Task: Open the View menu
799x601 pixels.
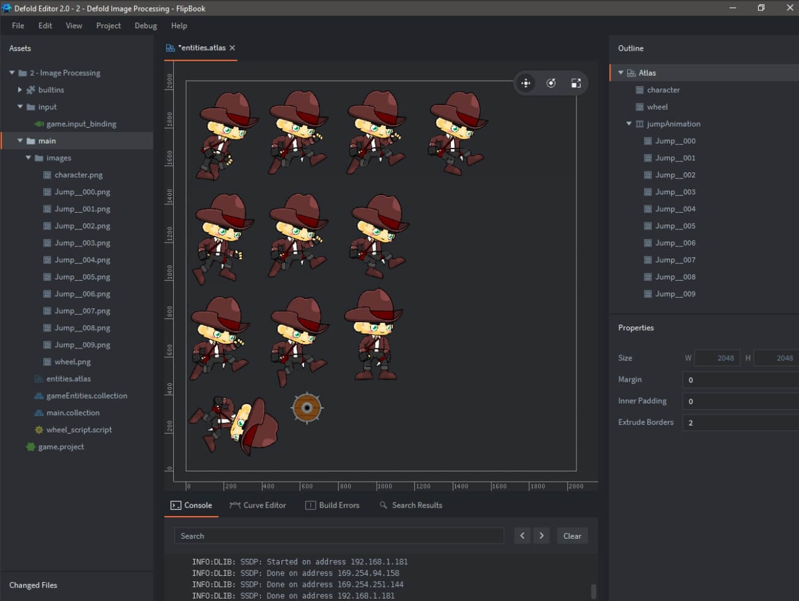Action: click(x=74, y=26)
